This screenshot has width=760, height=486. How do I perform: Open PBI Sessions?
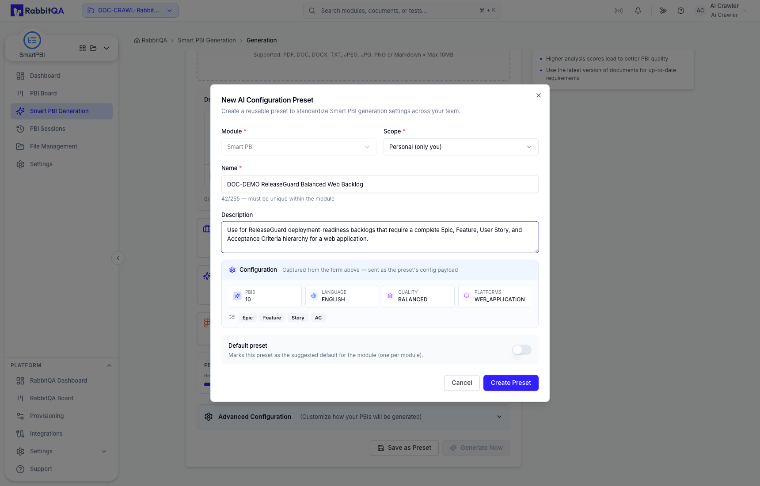[x=61, y=129]
